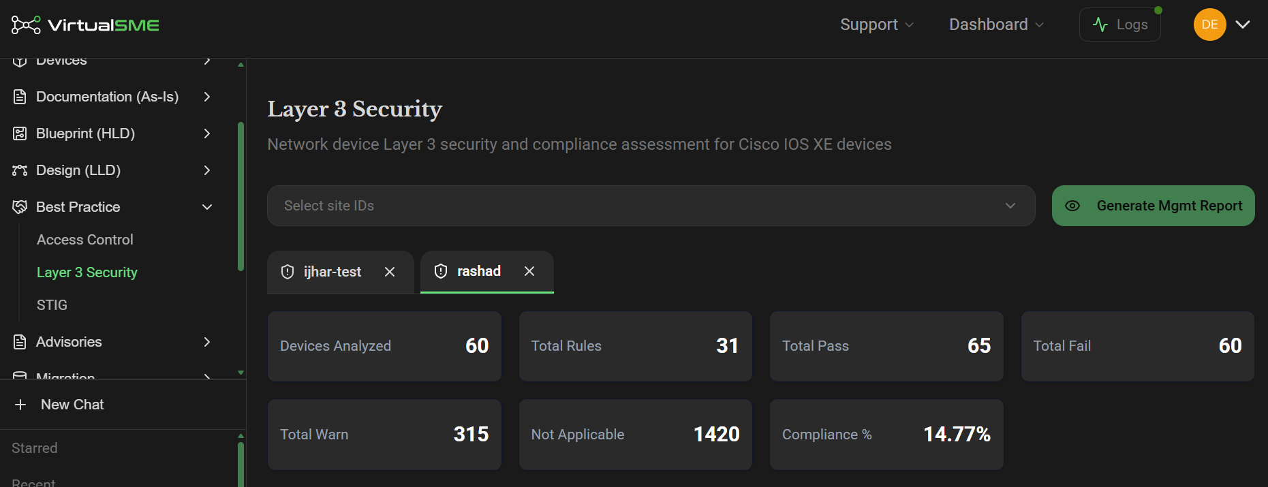Click the DE user avatar

tap(1209, 25)
